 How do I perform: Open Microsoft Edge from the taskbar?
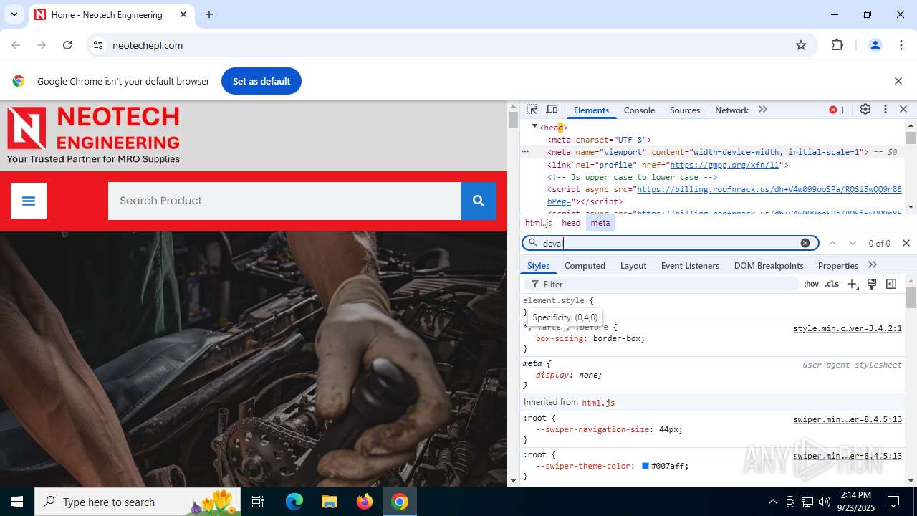tap(294, 502)
